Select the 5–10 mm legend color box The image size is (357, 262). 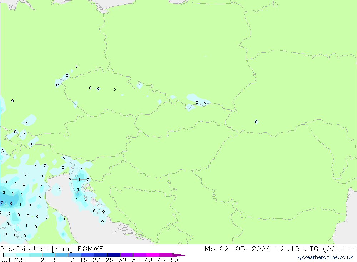[x=62, y=255]
